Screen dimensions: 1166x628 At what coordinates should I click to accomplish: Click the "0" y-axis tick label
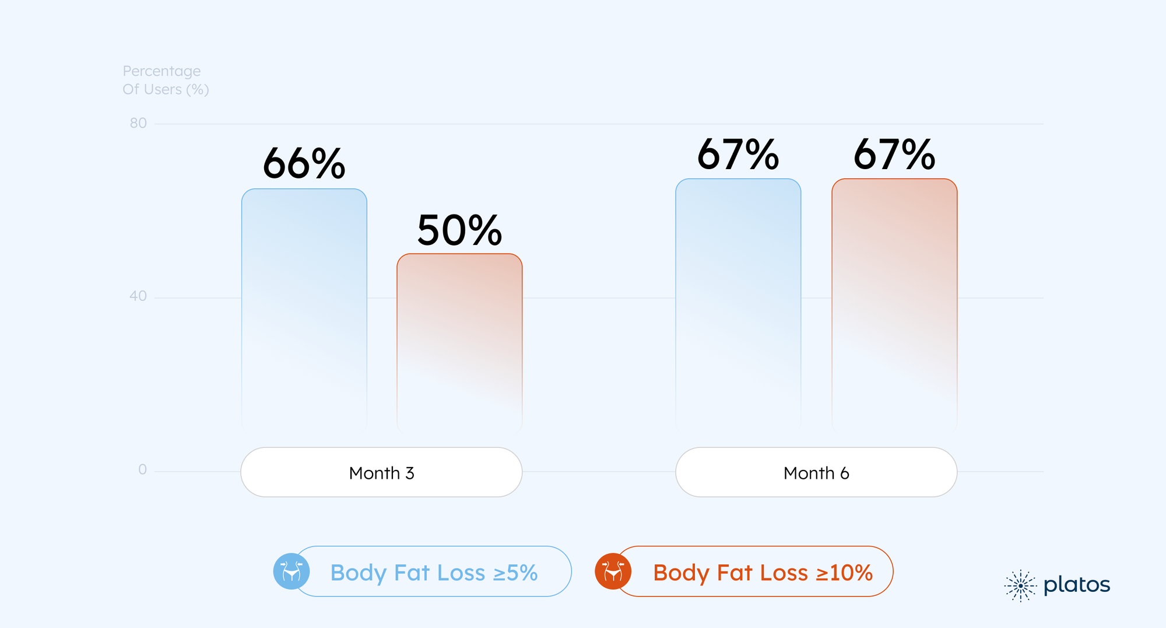coord(142,469)
